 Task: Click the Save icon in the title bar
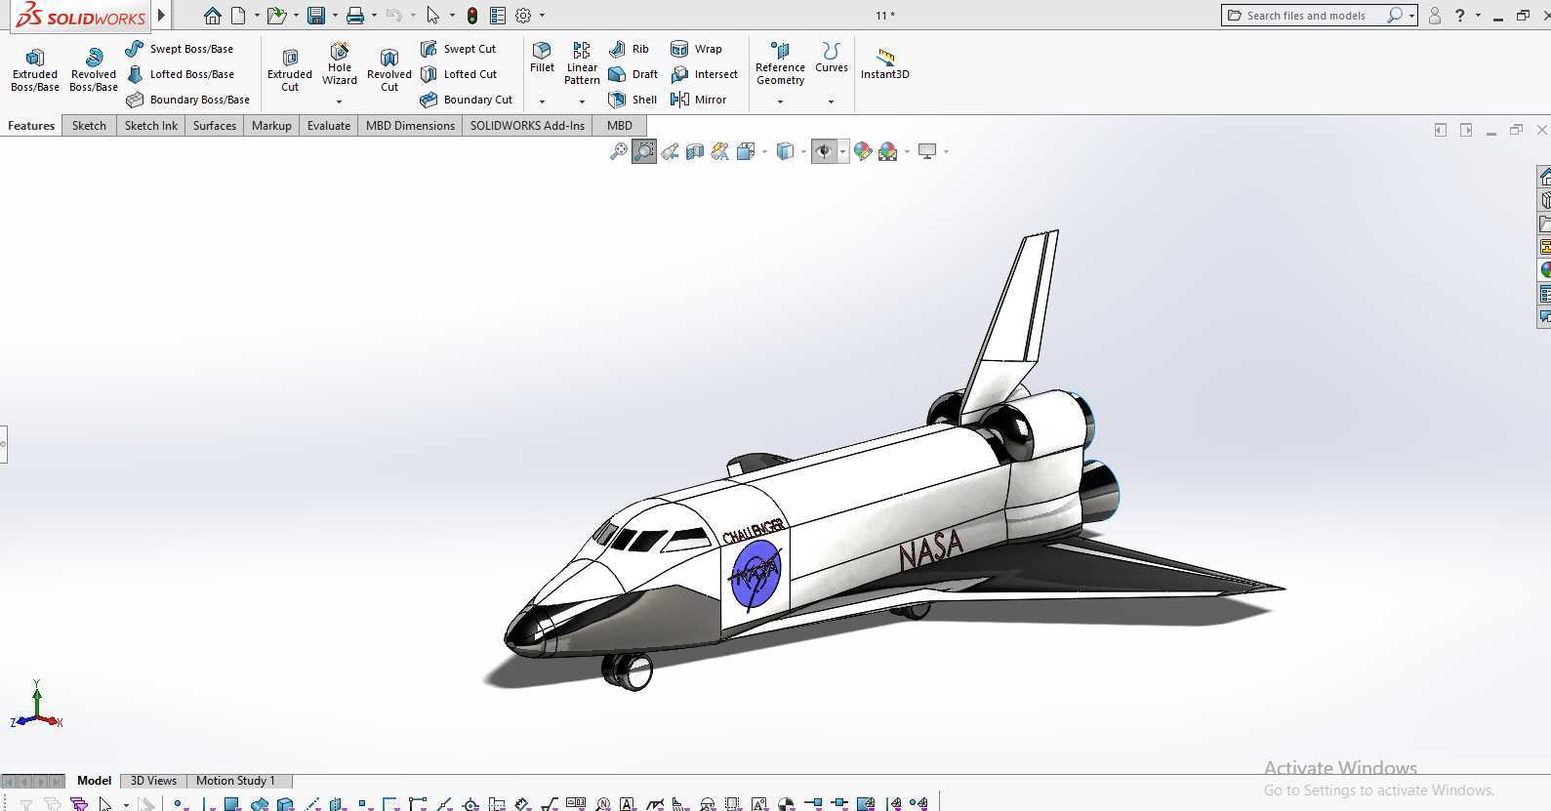tap(315, 16)
